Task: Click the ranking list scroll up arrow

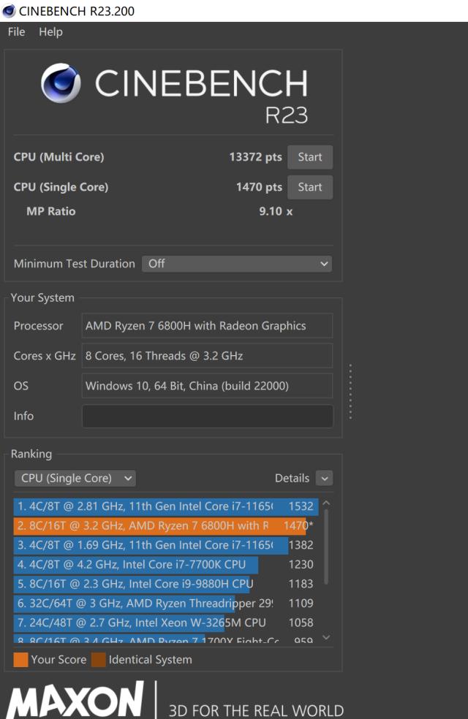Action: click(x=326, y=503)
